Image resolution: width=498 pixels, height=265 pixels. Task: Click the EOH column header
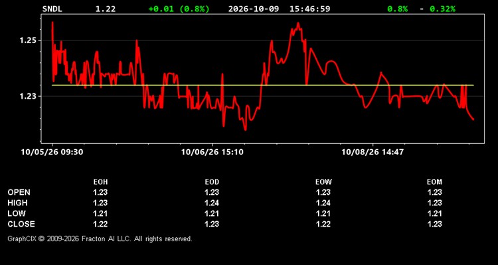coord(100,182)
